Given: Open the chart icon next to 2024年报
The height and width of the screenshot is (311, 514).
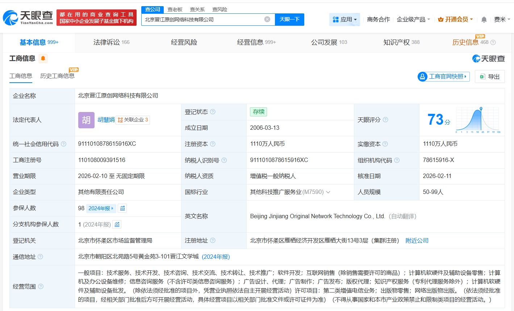Looking at the screenshot, I should 122,208.
